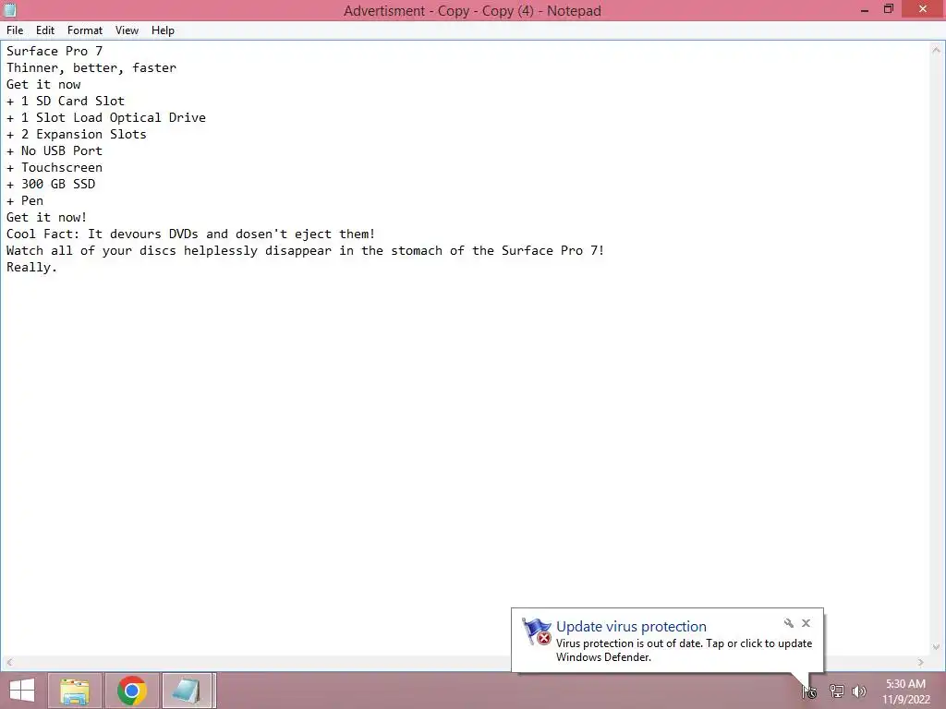The height and width of the screenshot is (709, 946).
Task: Open Google Chrome from the taskbar
Action: pos(131,691)
